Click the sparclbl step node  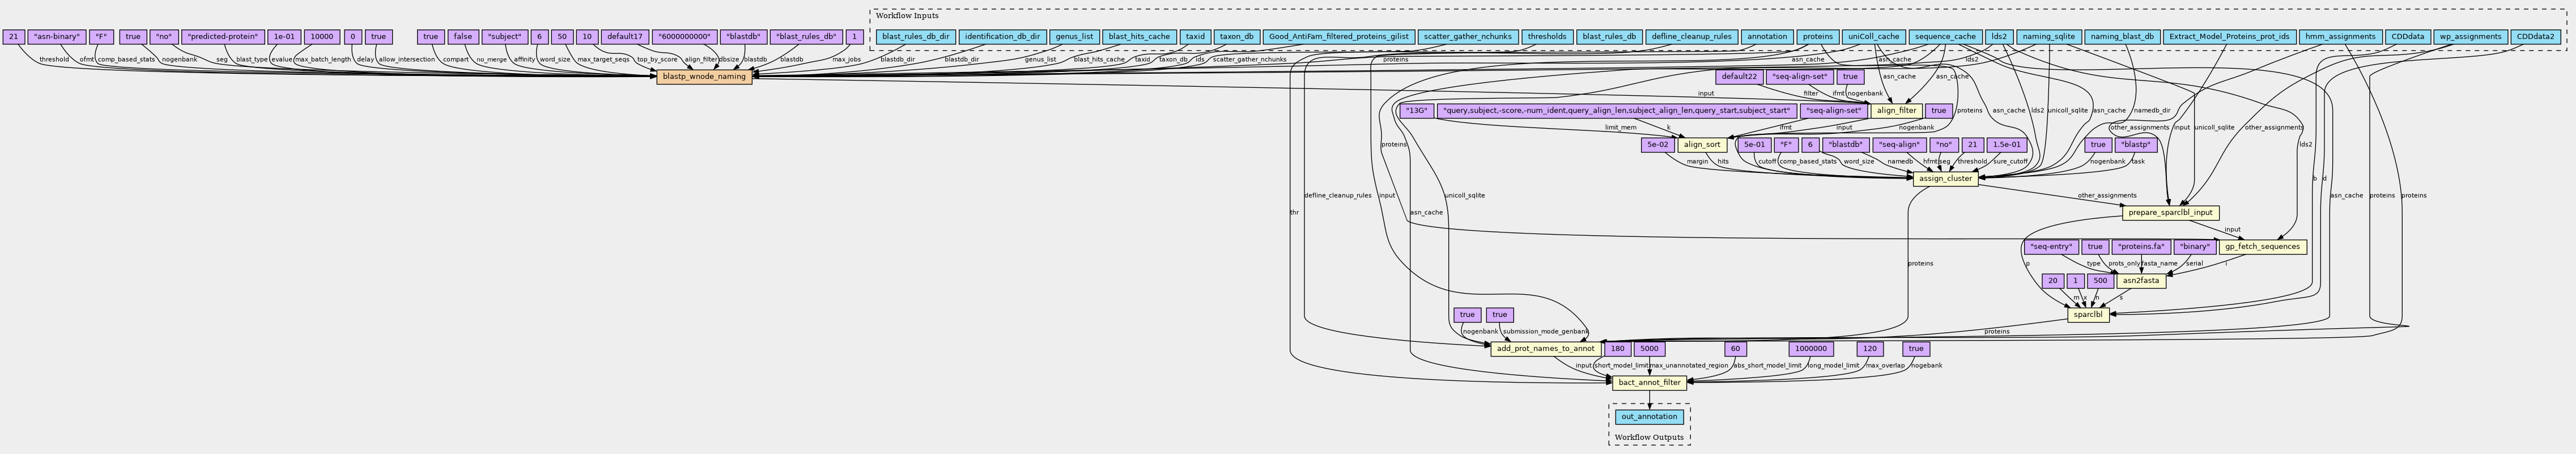(2088, 315)
